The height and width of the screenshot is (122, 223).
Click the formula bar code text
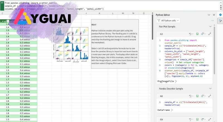54,6
